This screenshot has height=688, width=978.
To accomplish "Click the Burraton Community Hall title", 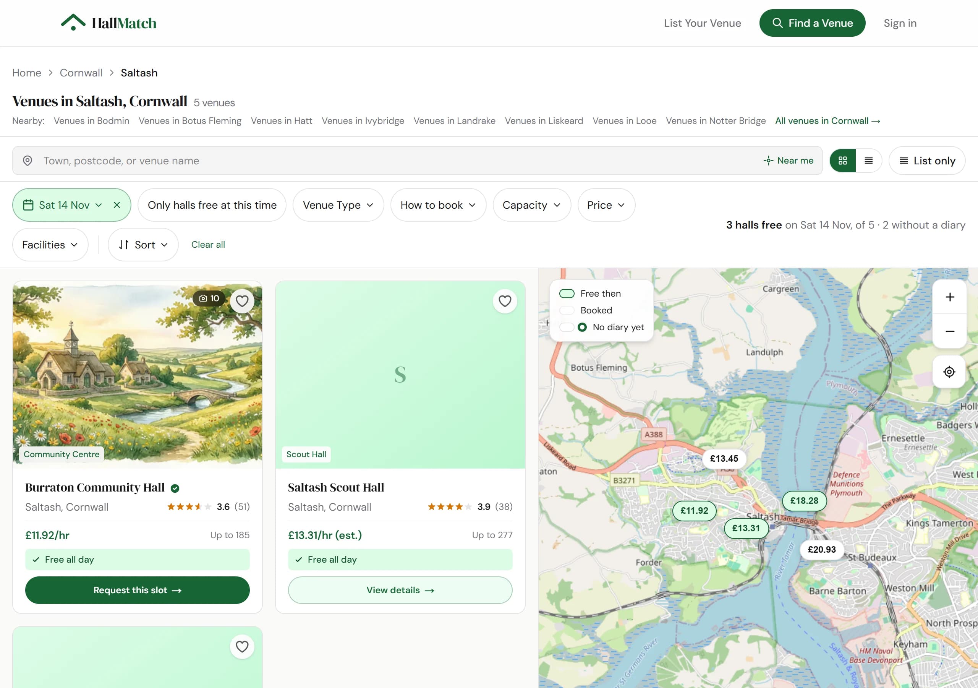I will (95, 488).
